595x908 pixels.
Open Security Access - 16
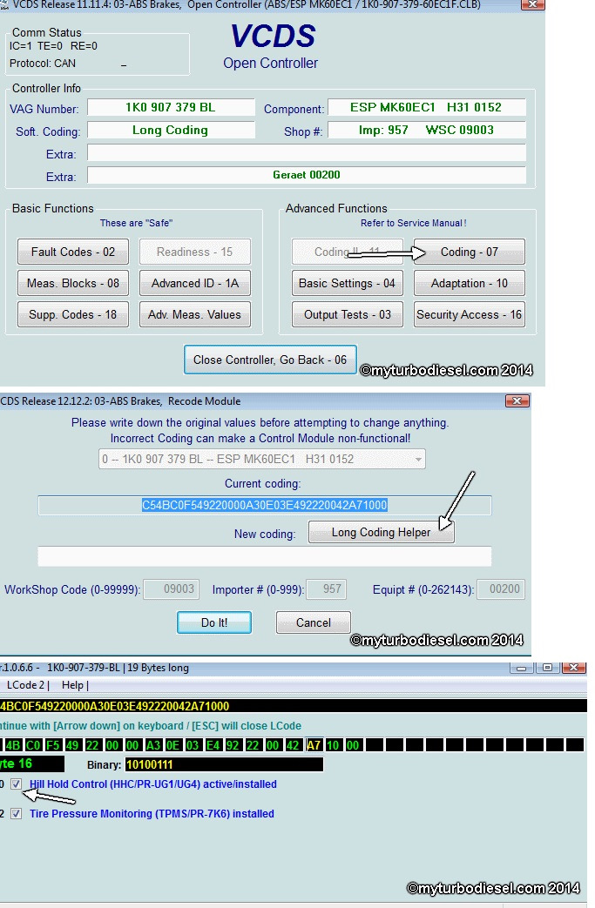(470, 314)
